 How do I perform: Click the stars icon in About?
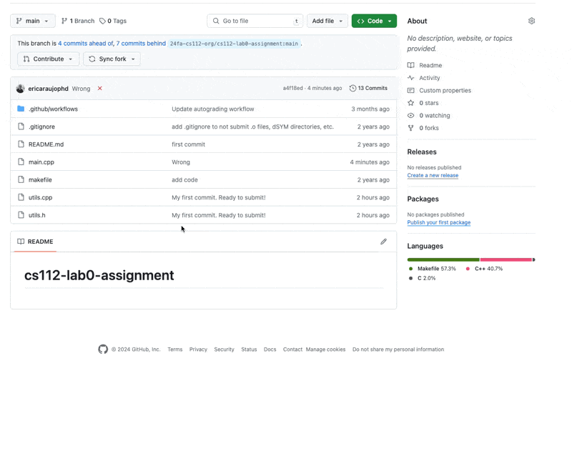(x=410, y=103)
